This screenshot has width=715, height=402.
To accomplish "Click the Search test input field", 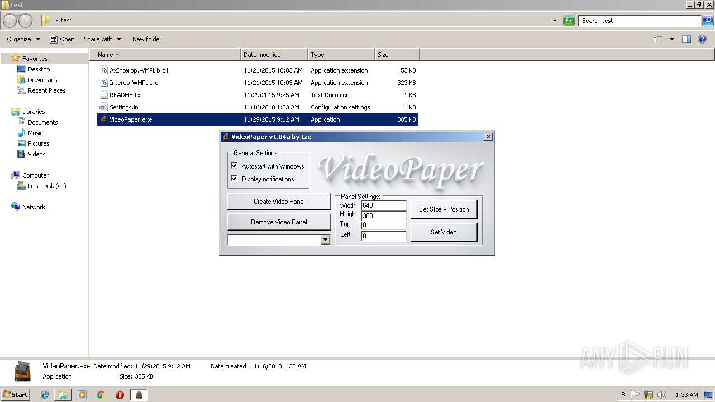I will pos(640,21).
